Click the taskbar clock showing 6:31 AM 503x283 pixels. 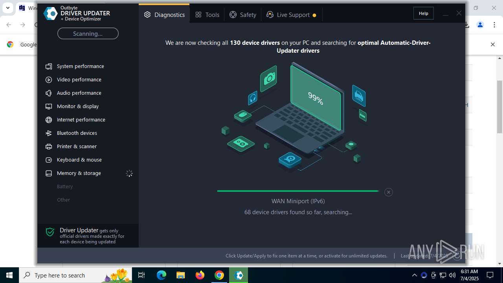pos(469,275)
